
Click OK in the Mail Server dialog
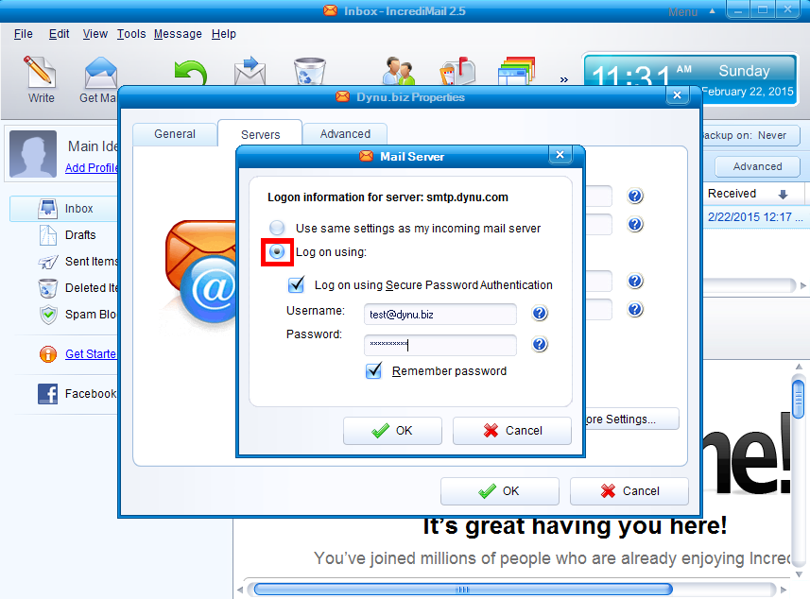(392, 431)
